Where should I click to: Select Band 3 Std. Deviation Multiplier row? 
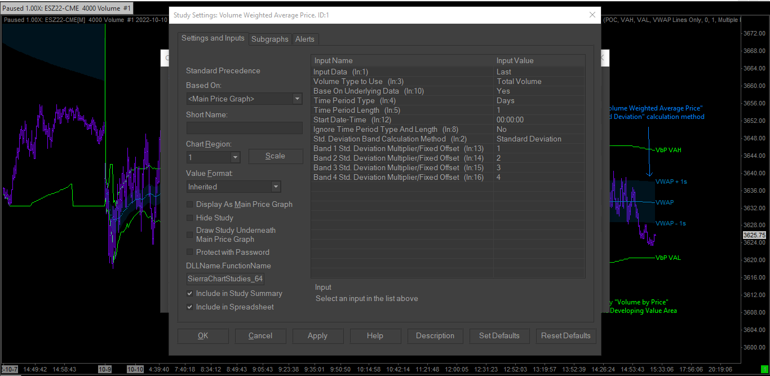point(448,167)
